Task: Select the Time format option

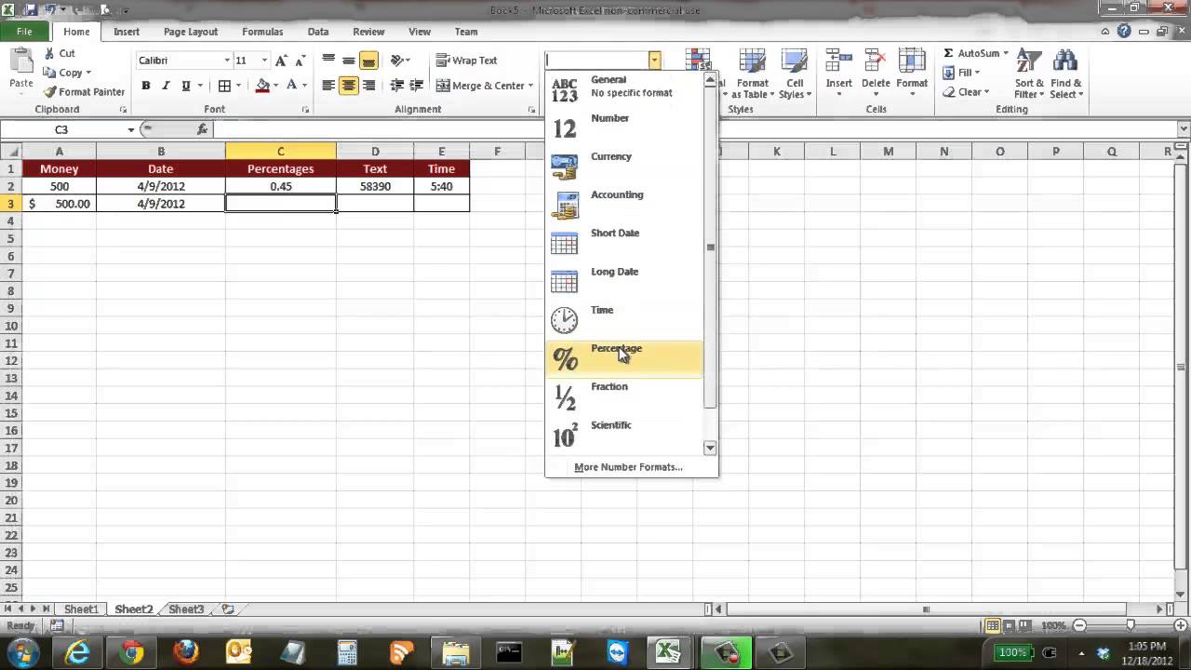Action: click(624, 320)
